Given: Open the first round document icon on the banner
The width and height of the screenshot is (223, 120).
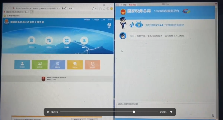Looking at the screenshot, I should point(31,40).
